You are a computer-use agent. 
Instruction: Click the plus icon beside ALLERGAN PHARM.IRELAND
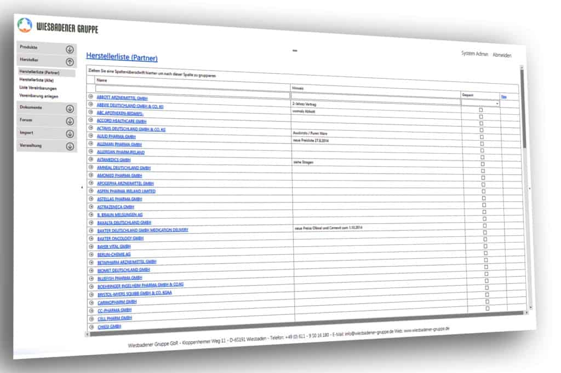click(x=90, y=151)
